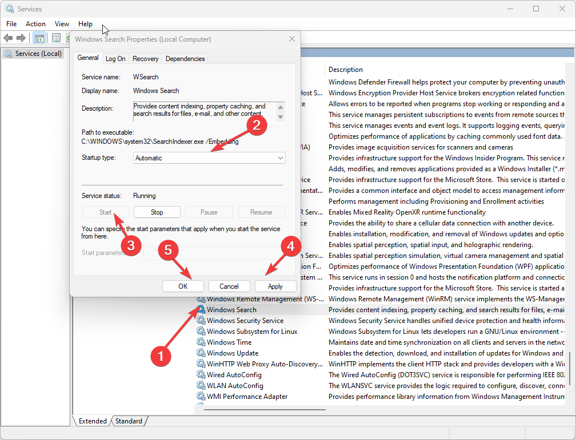The image size is (576, 440).
Task: Click 'Windows Defender Firewall helps protect' description
Action: pyautogui.click(x=446, y=82)
